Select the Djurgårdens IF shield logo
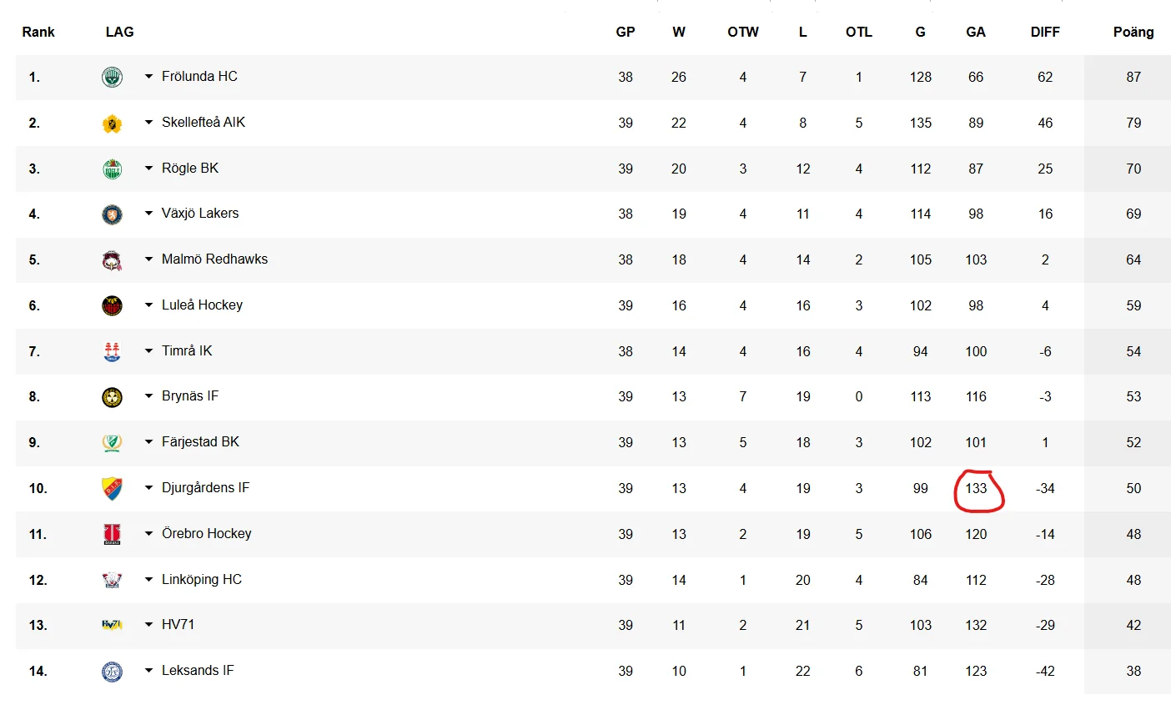 [112, 489]
